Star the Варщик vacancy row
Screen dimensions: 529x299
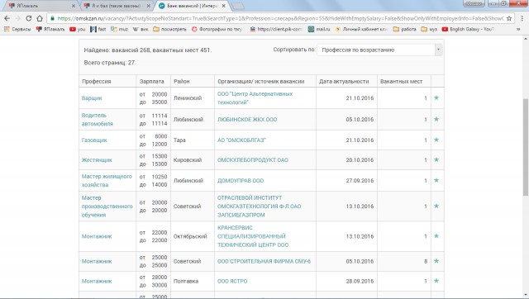click(436, 97)
